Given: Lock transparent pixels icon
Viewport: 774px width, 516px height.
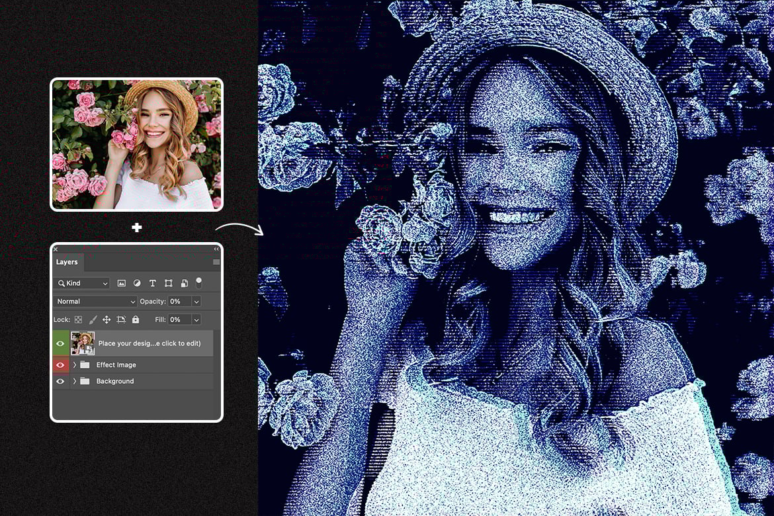Looking at the screenshot, I should (x=78, y=320).
